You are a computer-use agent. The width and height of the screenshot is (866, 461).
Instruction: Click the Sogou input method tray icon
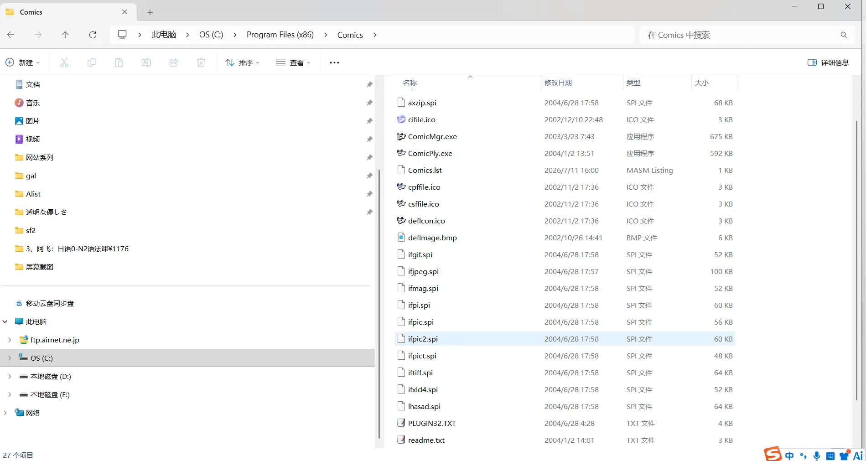[773, 454]
